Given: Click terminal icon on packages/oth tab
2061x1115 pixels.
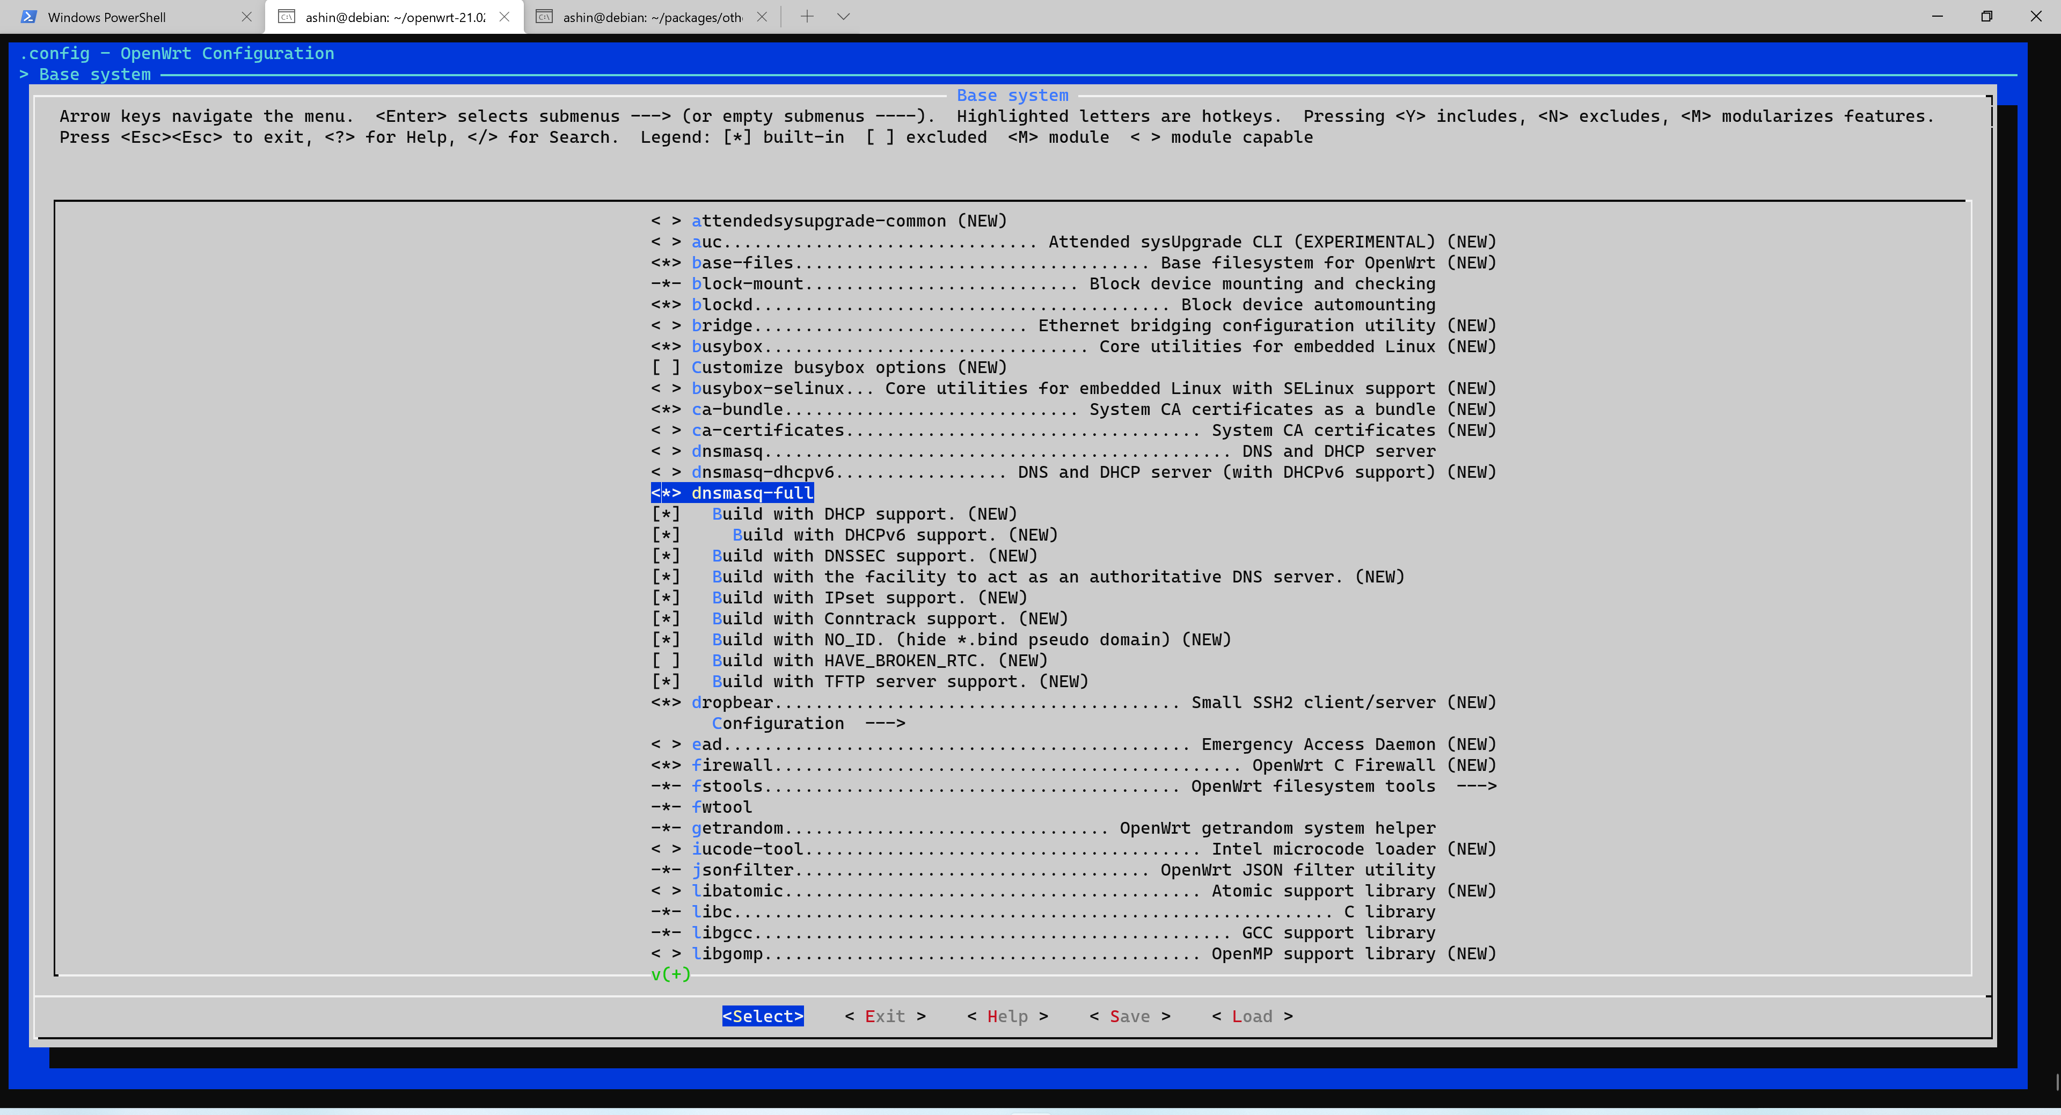Looking at the screenshot, I should [x=544, y=17].
